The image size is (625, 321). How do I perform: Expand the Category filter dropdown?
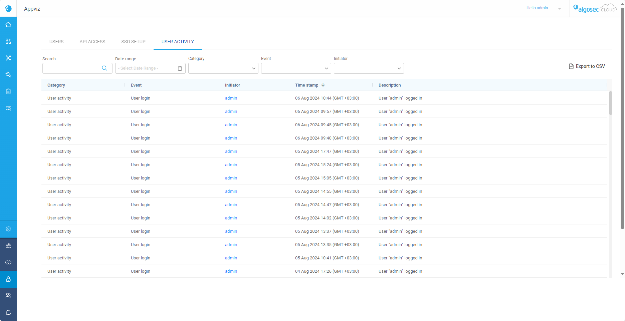[223, 68]
